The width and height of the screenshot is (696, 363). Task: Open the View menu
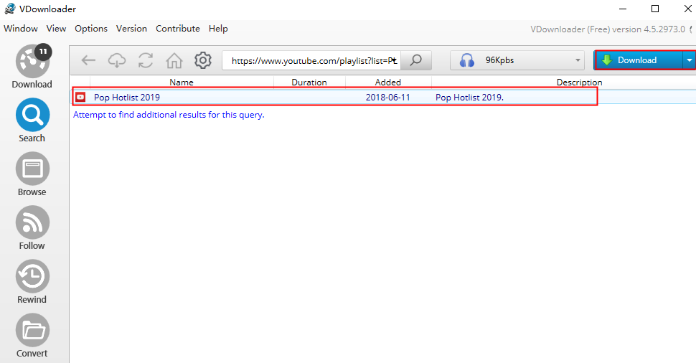click(57, 29)
